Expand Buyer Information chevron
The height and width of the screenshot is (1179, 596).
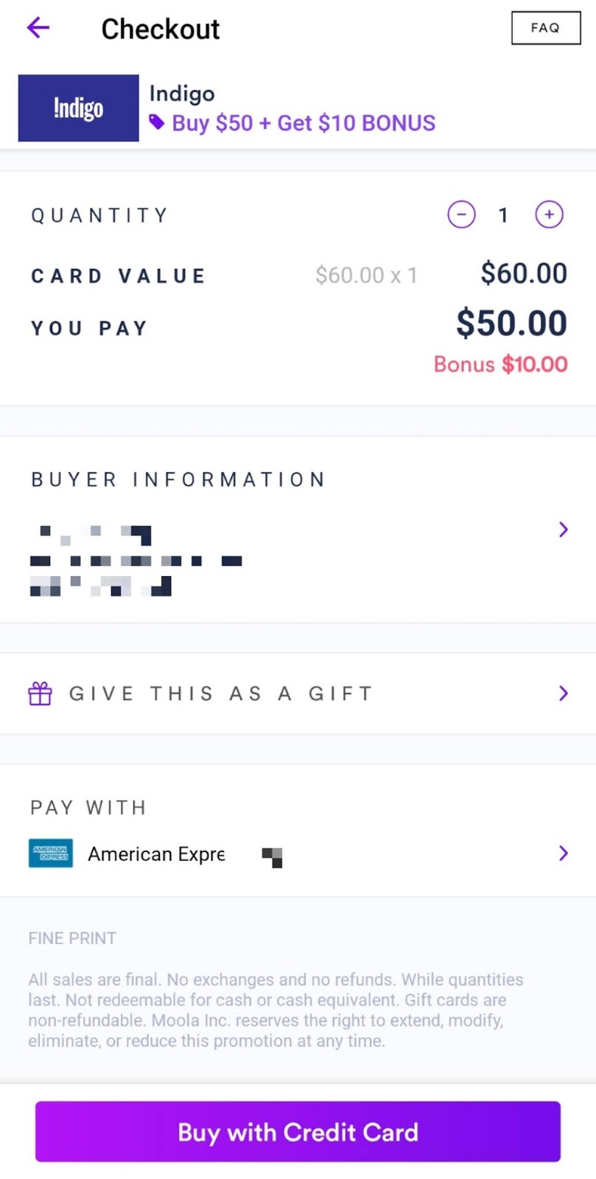coord(563,529)
